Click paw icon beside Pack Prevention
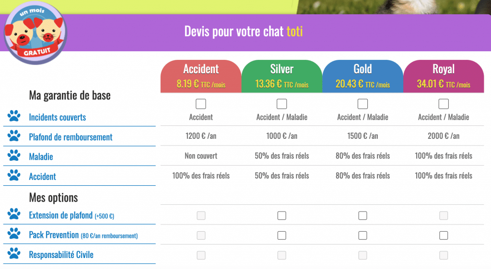491x269 pixels. 14,235
